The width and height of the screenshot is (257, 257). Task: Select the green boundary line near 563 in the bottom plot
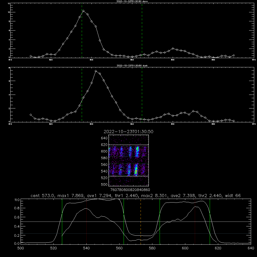coord(124,222)
